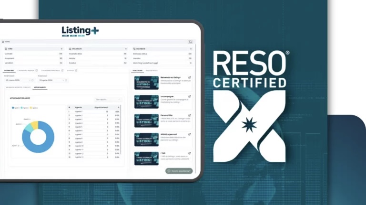Open Calendario Agenzia in new window icon
Viewport: 366px width, 205px height.
pyautogui.click(x=36, y=70)
